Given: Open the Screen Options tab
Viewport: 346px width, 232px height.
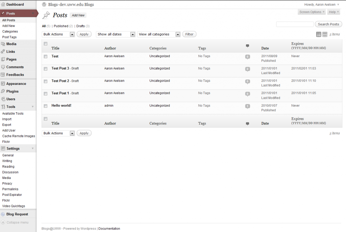Looking at the screenshot, I should tap(312, 12).
